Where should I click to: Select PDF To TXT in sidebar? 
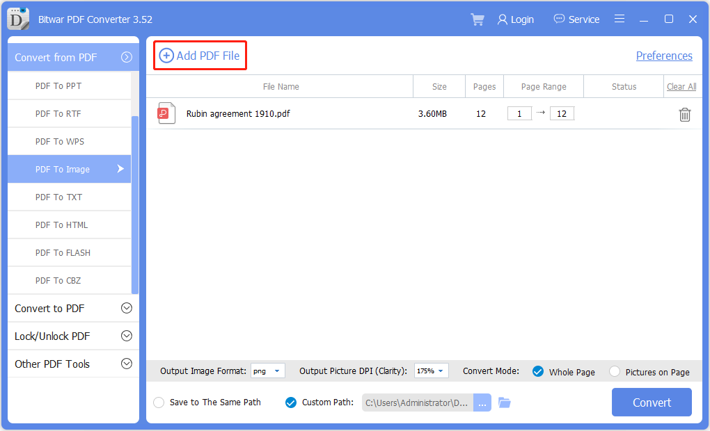click(58, 197)
